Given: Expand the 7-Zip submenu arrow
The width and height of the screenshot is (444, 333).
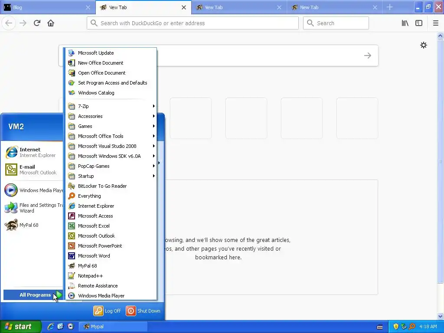Looking at the screenshot, I should [x=154, y=106].
